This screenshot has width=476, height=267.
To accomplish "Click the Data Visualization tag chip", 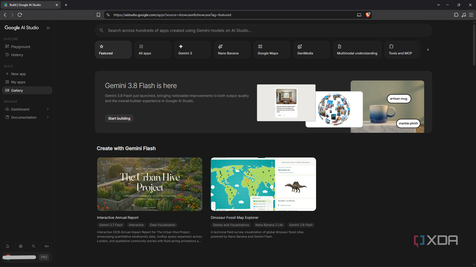I will point(162,225).
